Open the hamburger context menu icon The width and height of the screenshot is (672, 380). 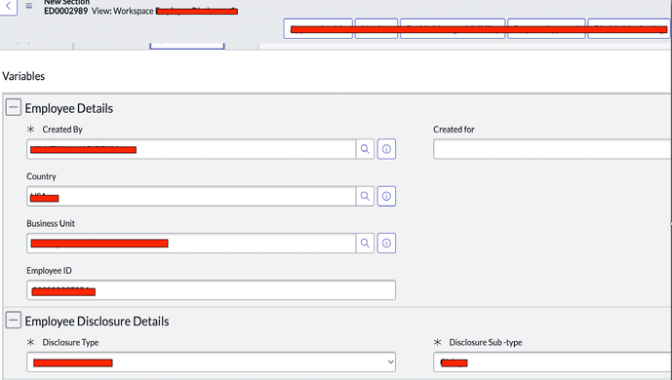(x=28, y=6)
